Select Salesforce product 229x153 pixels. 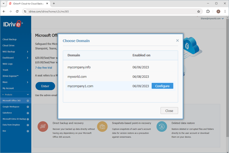click(7, 113)
